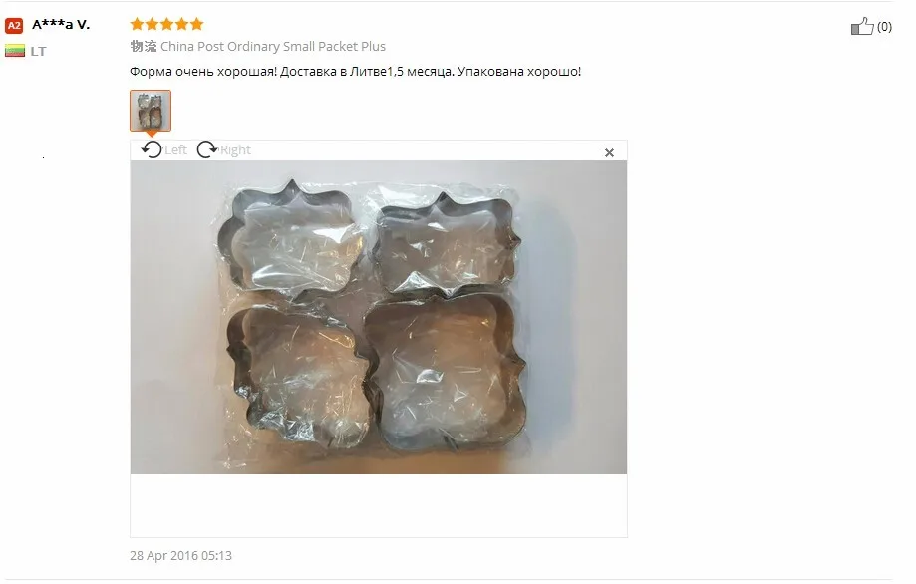This screenshot has height=584, width=916.
Task: Click the reviewer name A***a V.
Action: [x=61, y=25]
